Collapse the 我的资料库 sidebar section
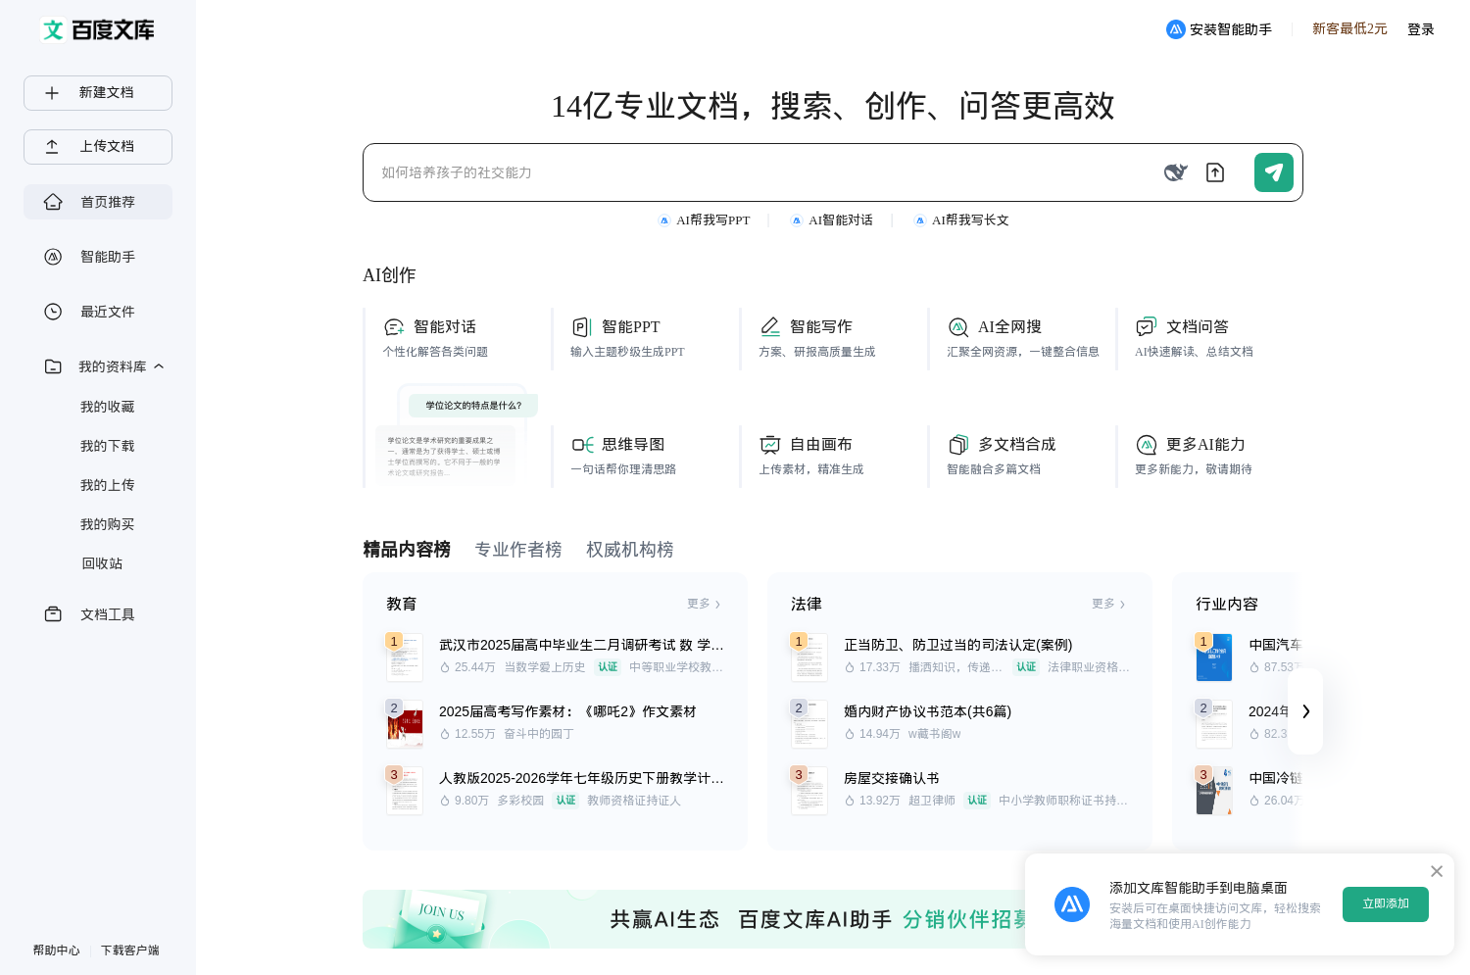This screenshot has width=1470, height=975. [x=159, y=366]
